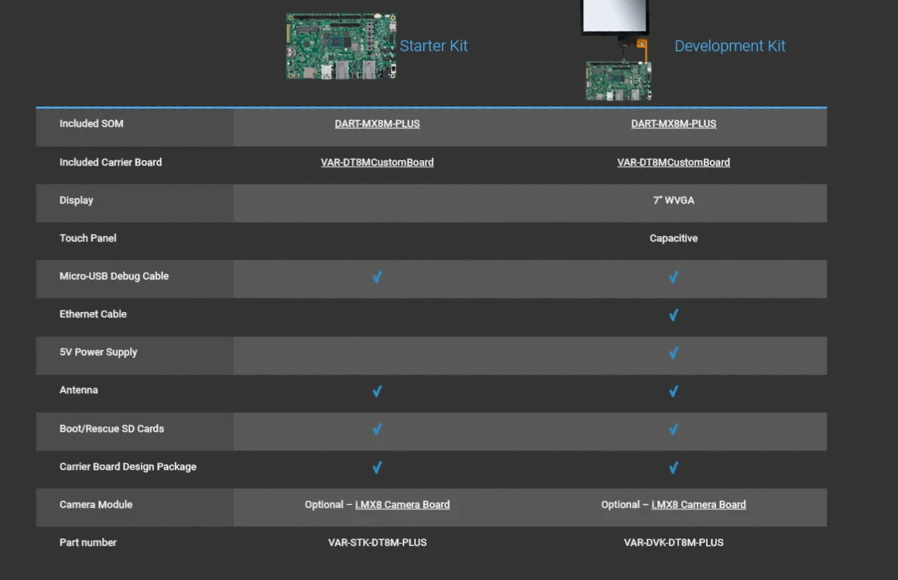The width and height of the screenshot is (898, 580).
Task: Follow i.MX8 Camera Board link for Development Kit
Action: (x=698, y=505)
